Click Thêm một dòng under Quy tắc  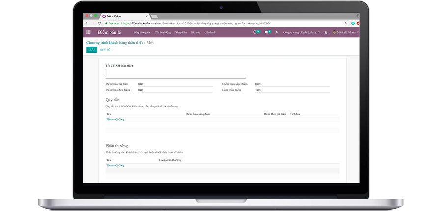115,119
